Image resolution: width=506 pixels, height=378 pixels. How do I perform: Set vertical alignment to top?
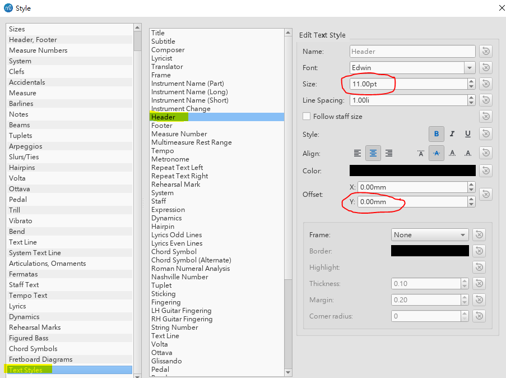tap(420, 153)
